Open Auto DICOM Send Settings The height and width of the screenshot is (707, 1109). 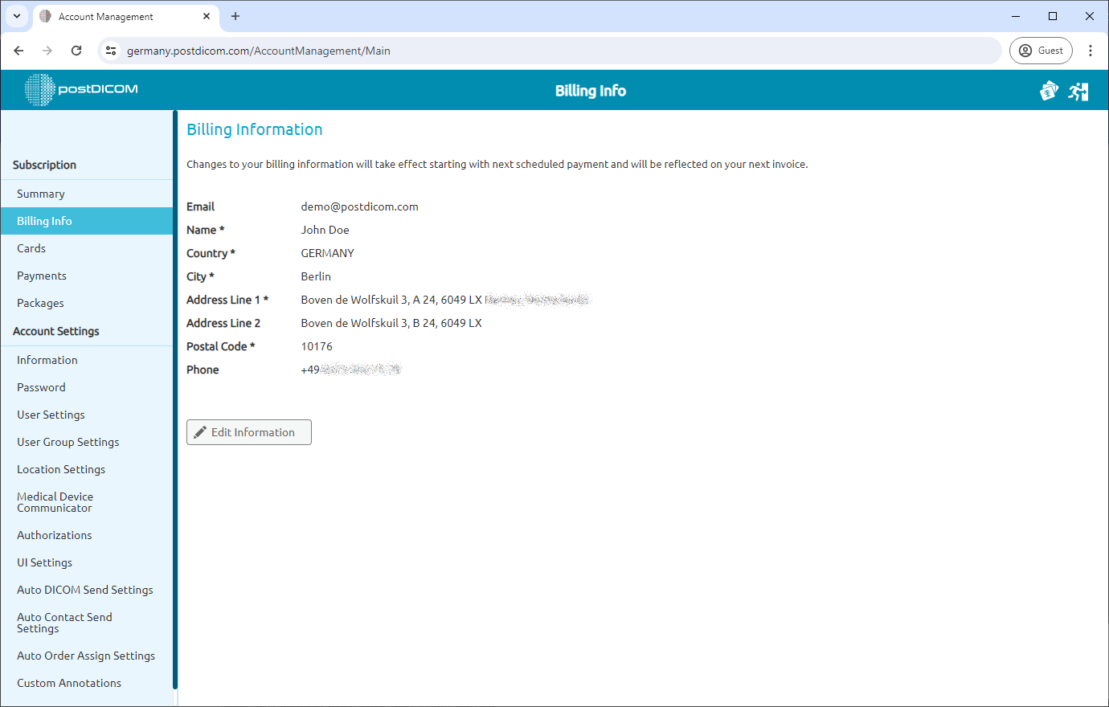pyautogui.click(x=84, y=589)
